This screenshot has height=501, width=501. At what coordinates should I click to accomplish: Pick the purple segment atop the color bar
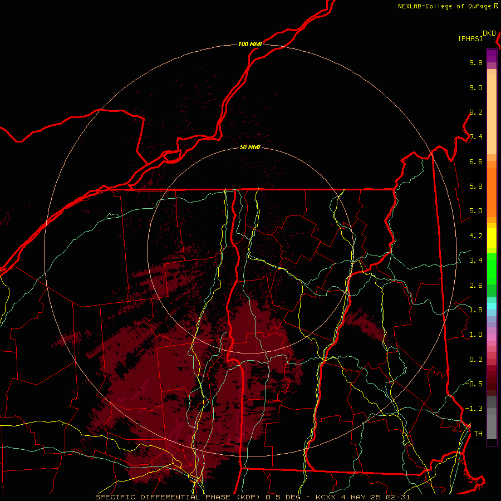pos(492,56)
